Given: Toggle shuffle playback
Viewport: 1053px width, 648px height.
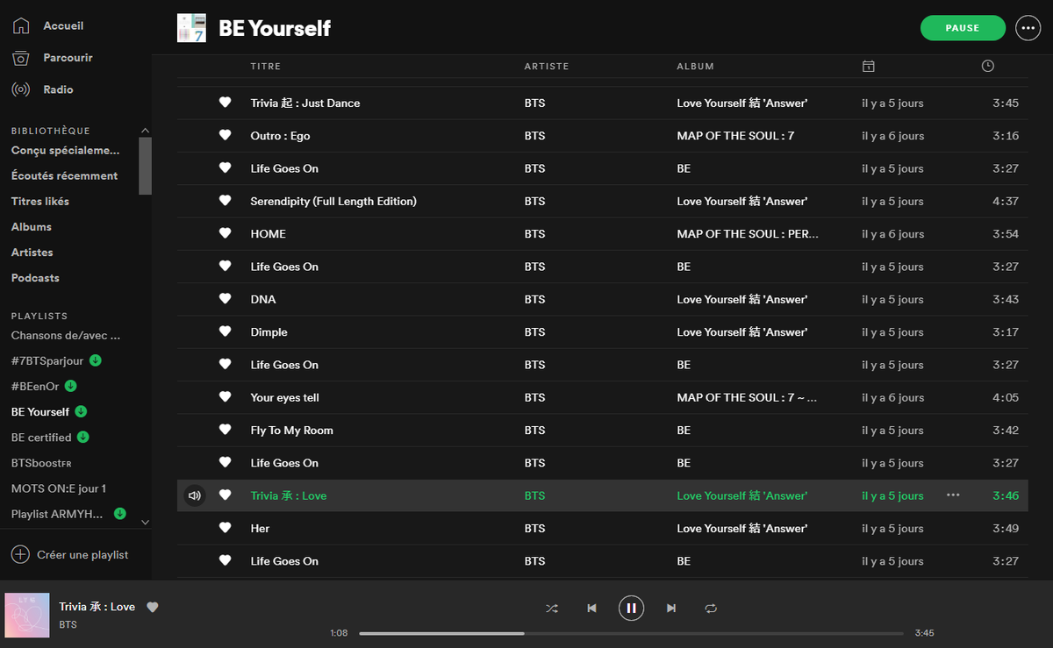Looking at the screenshot, I should tap(552, 608).
